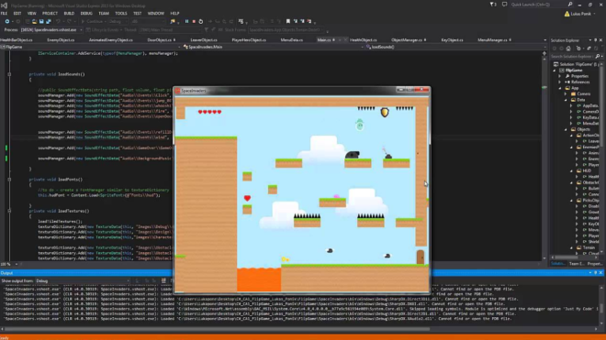Screen dimensions: 606x340
Task: Open the open-documents tab overflow dropdown
Action: pyautogui.click(x=544, y=40)
